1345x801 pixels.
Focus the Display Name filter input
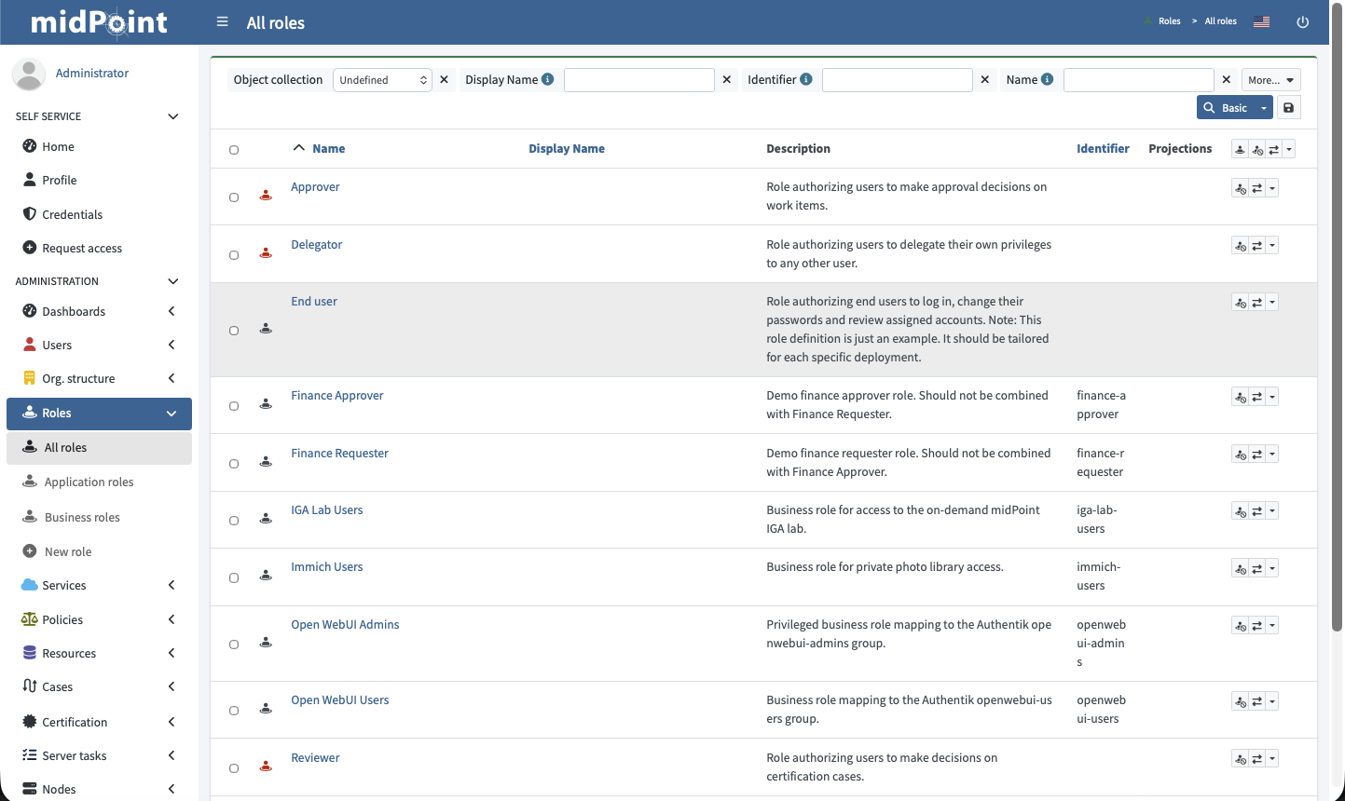(639, 80)
